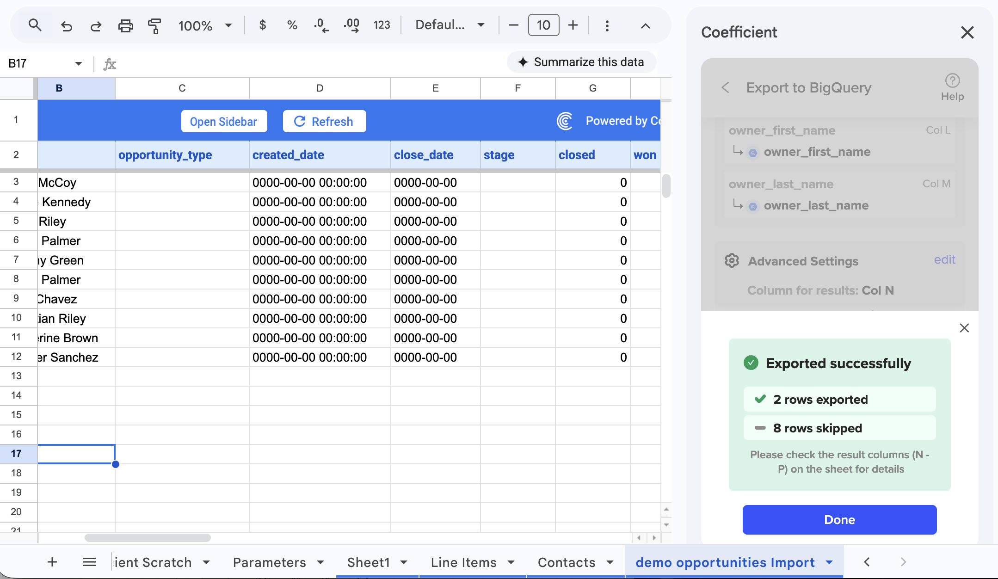The image size is (998, 579).
Task: Click the Refresh button in the sheet header
Action: click(x=324, y=121)
